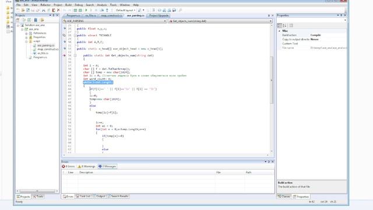Select map_construct.cs in project tree
This screenshot has height=210, width=373.
tap(48, 49)
